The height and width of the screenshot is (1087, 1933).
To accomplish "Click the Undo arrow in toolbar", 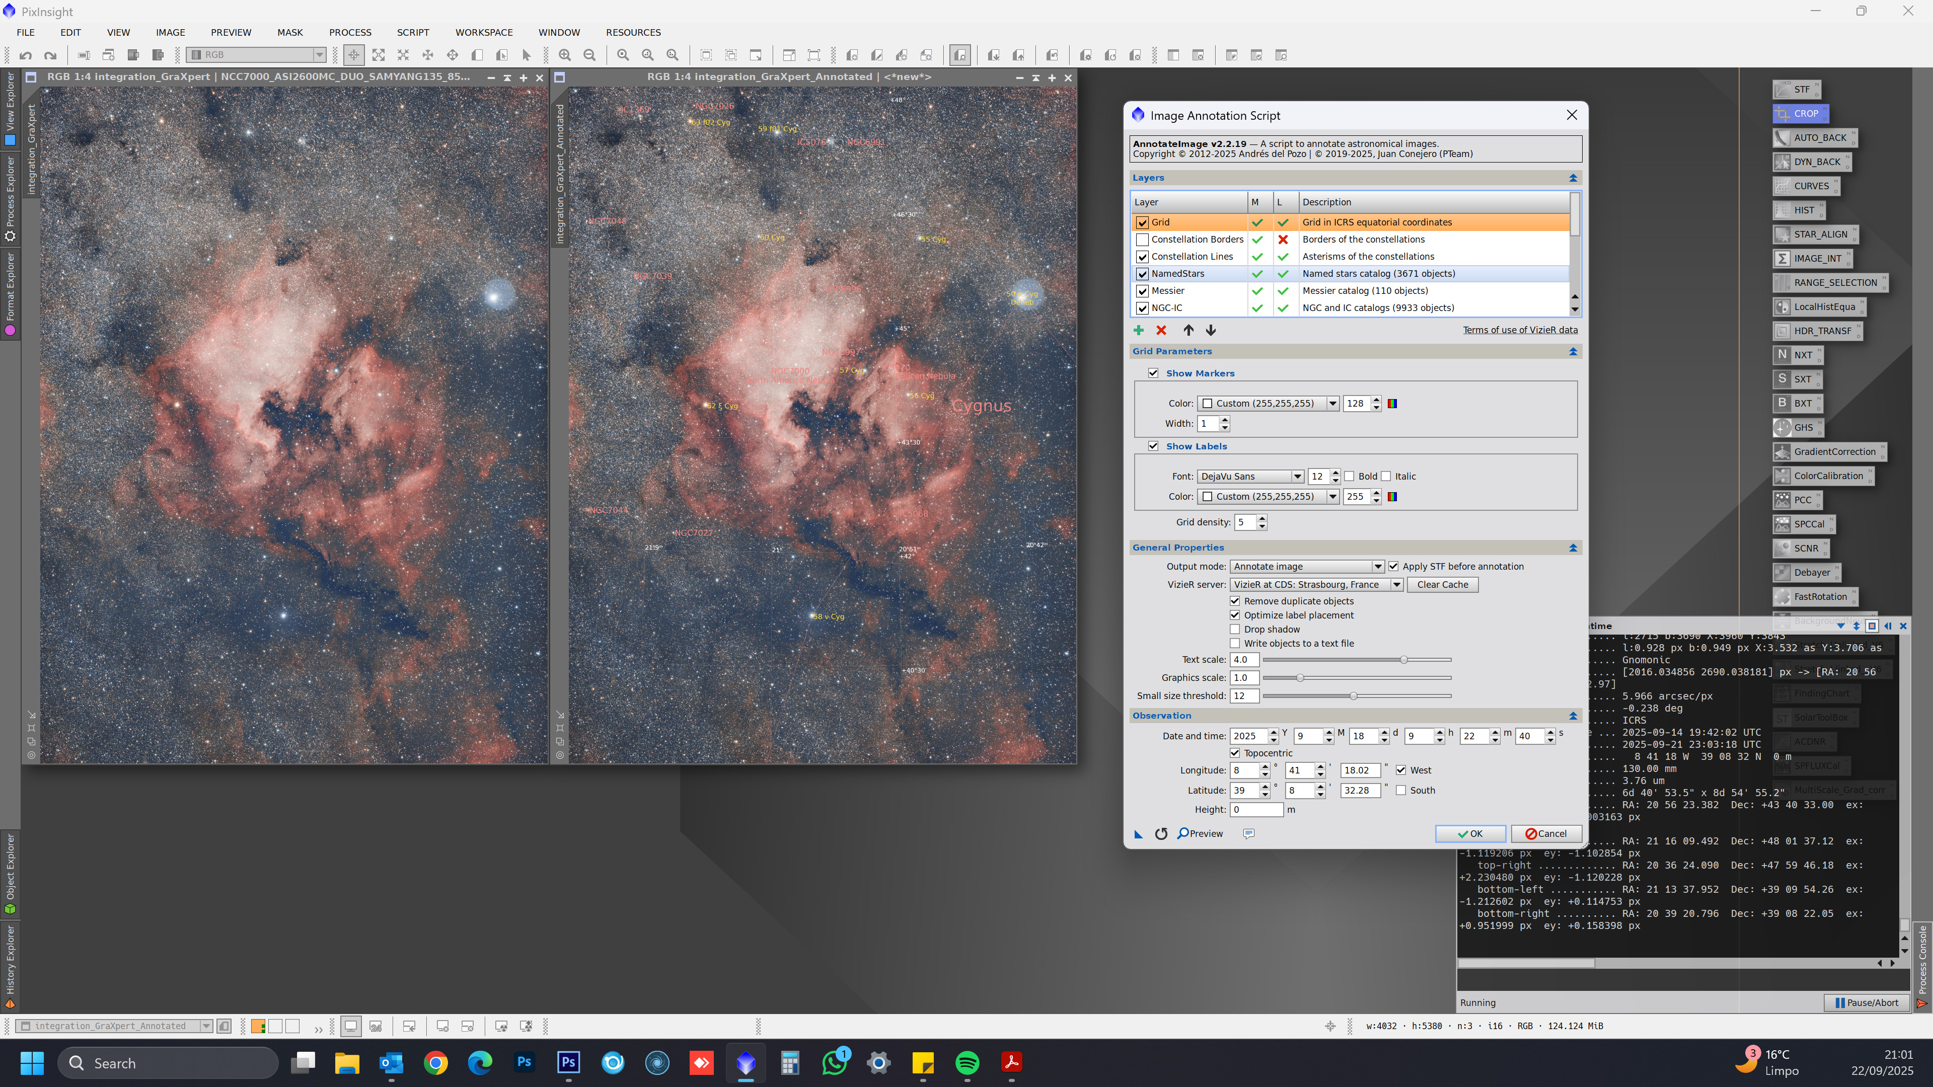I will point(26,55).
